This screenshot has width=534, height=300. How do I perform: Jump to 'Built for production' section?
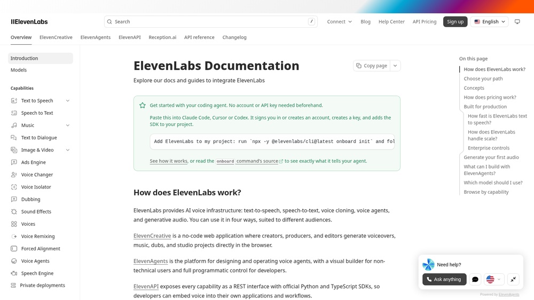point(485,107)
